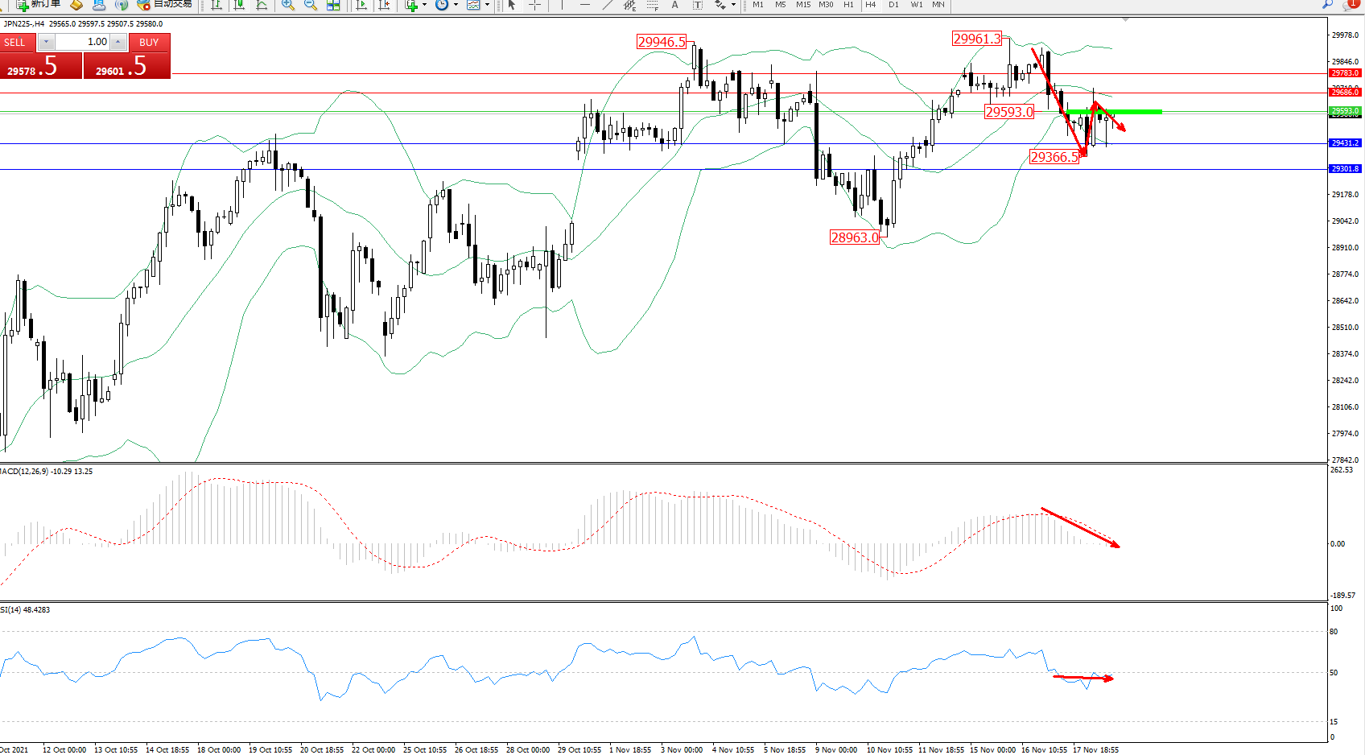Image resolution: width=1365 pixels, height=755 pixels.
Task: Zoom out on the chart
Action: coord(310,6)
